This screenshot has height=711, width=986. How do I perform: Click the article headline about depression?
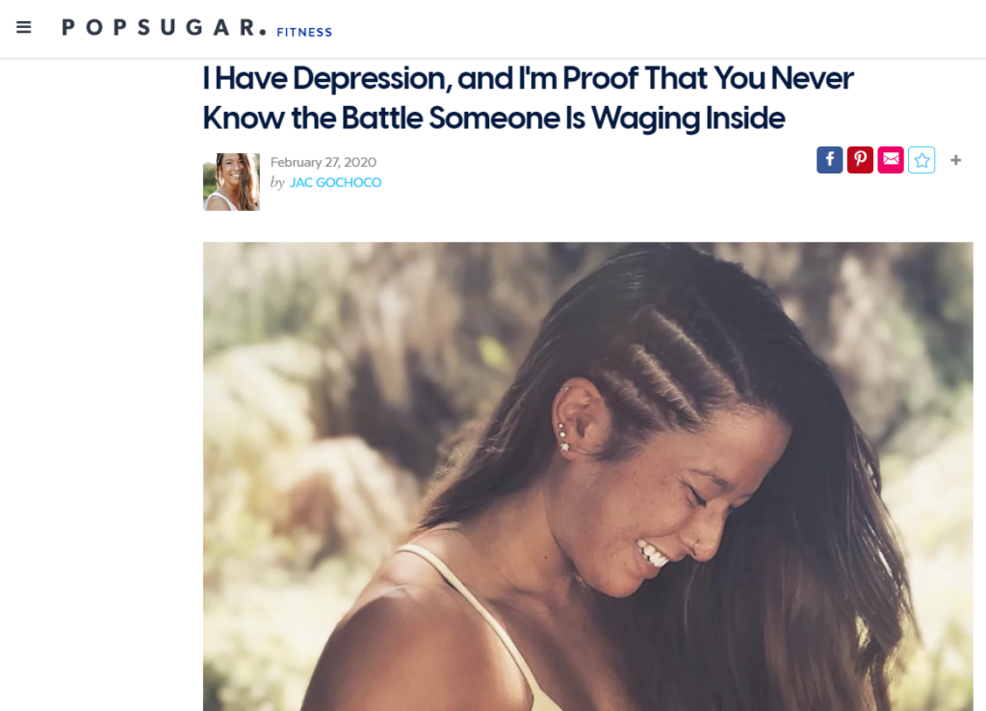(x=528, y=98)
